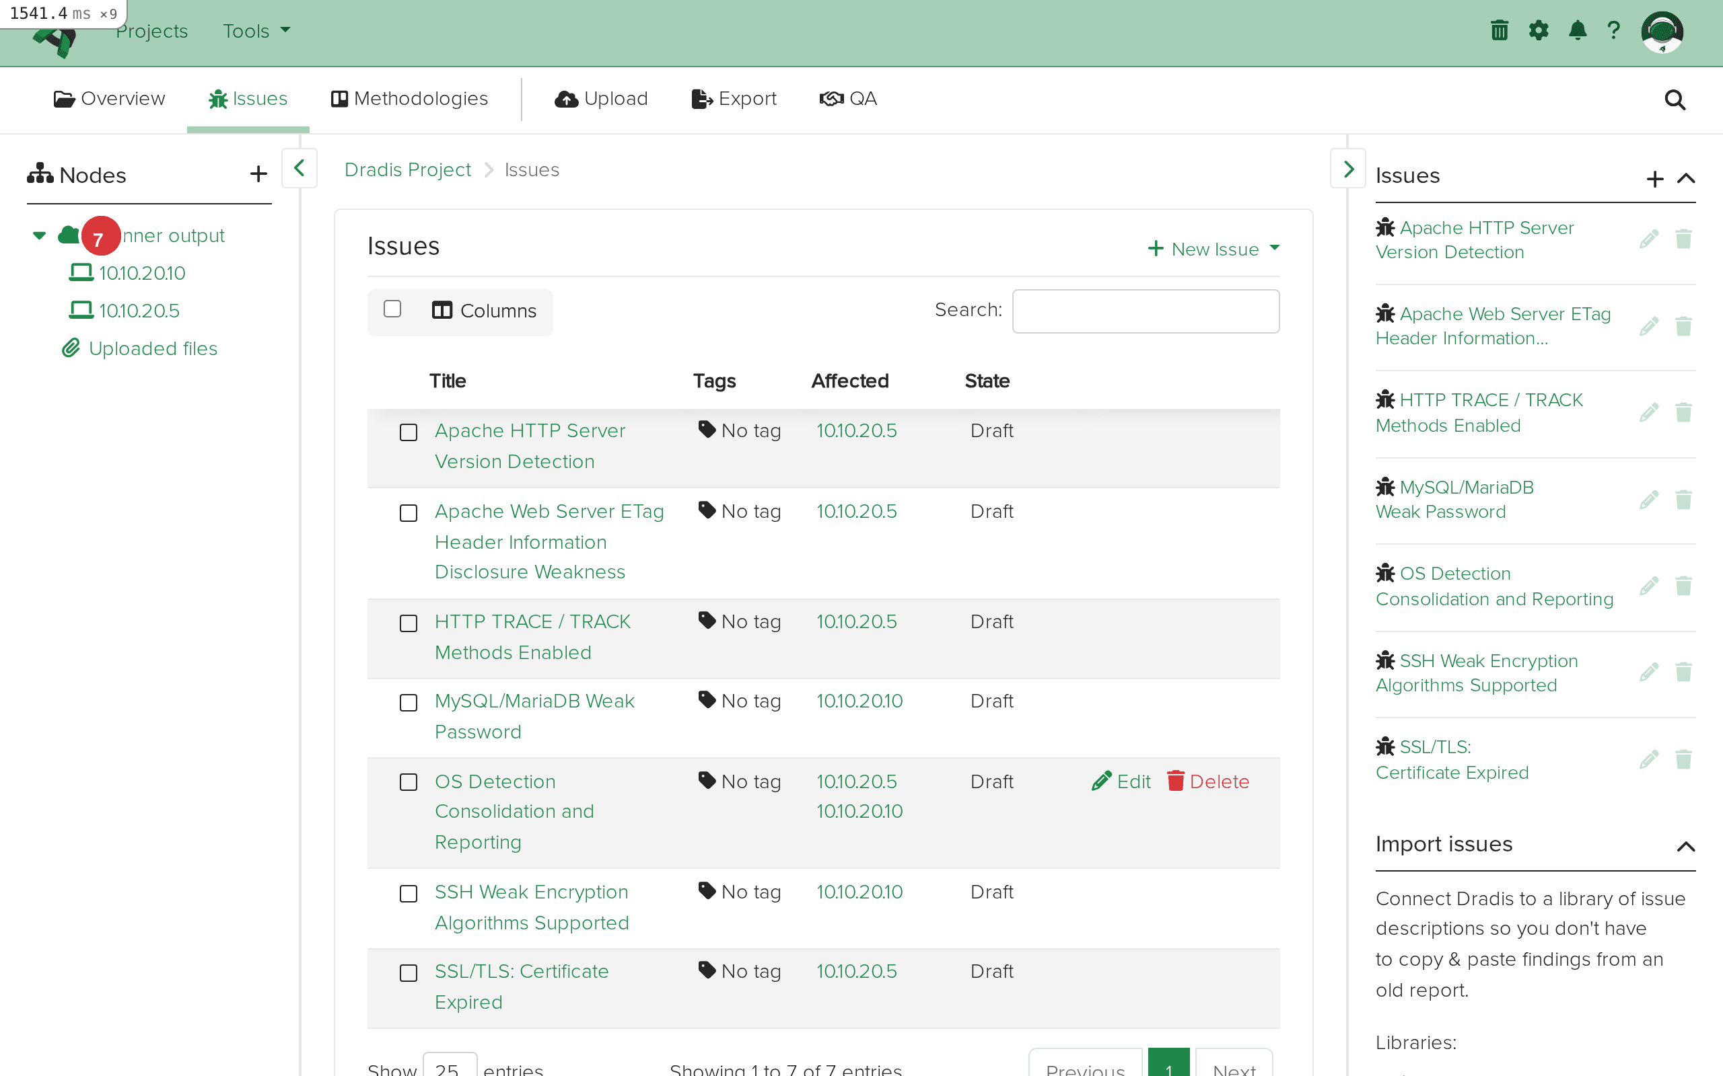Open the help question mark icon

coord(1614,30)
